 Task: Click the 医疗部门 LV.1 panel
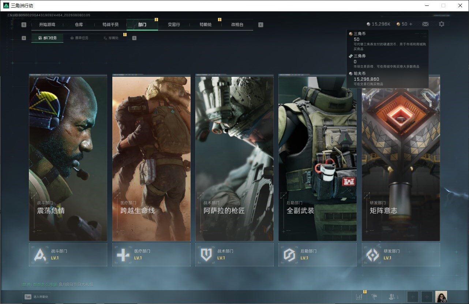[151, 255]
